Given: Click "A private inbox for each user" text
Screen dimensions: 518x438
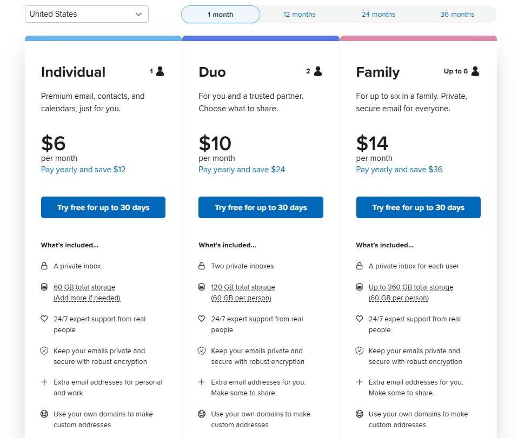Looking at the screenshot, I should [x=414, y=266].
